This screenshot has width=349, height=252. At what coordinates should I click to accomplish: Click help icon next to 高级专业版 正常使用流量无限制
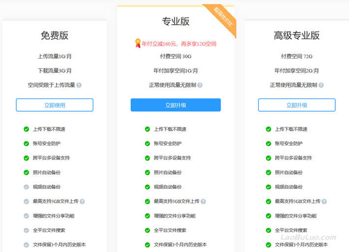point(321,85)
